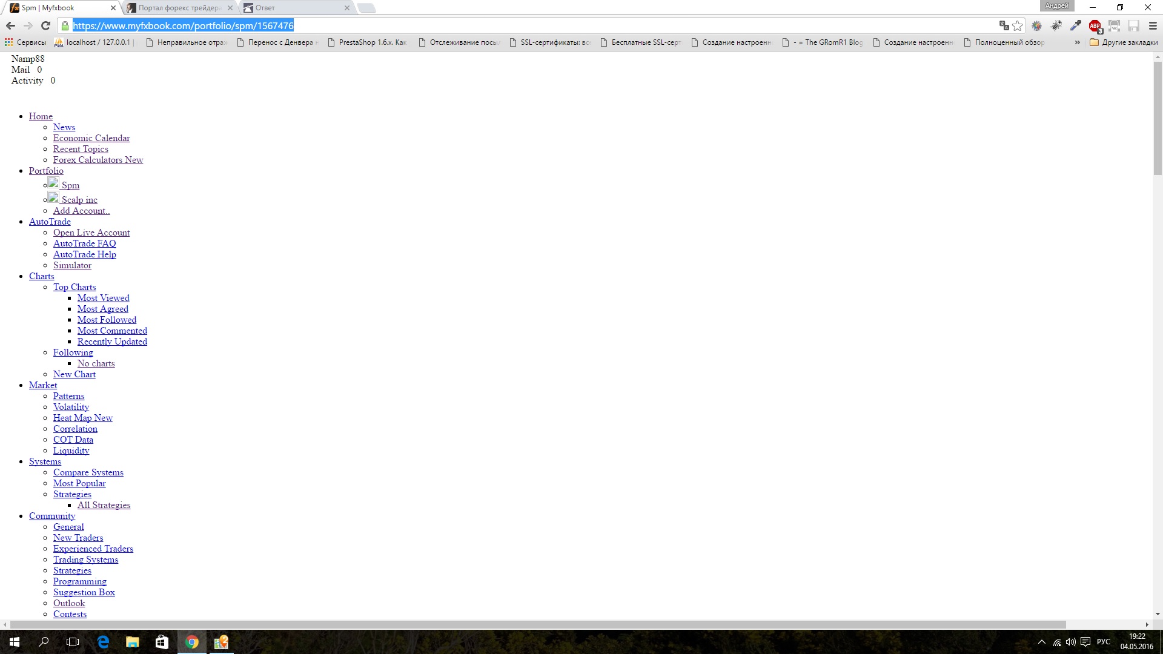Close the Ответ tab
Image resolution: width=1163 pixels, height=654 pixels.
coord(347,8)
